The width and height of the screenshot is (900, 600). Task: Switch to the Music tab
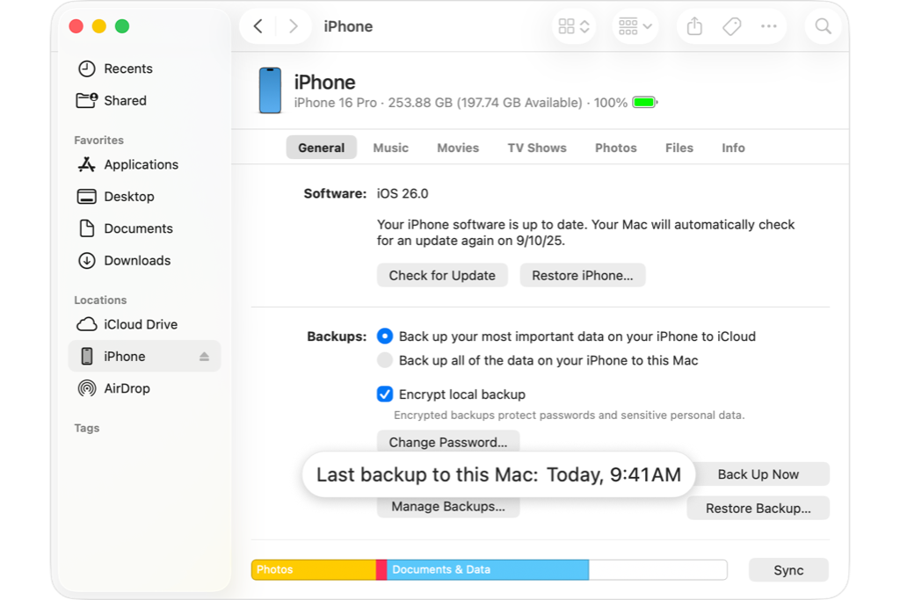391,148
